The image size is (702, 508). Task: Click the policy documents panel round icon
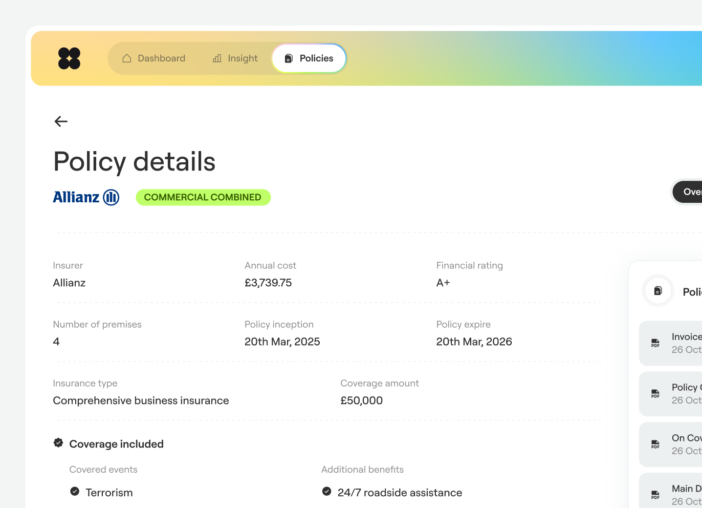click(658, 291)
